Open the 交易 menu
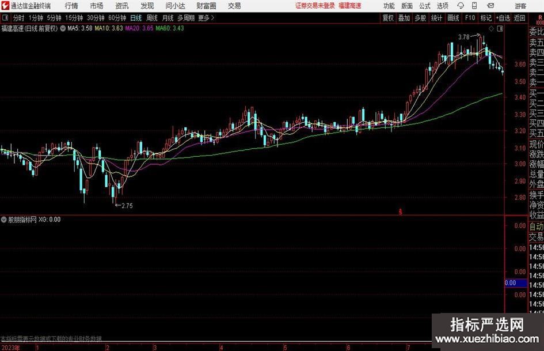Image resolution: width=544 pixels, height=351 pixels. pyautogui.click(x=234, y=6)
